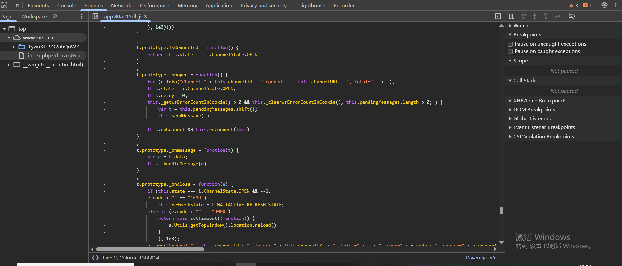Pretty print the code with braces icon
This screenshot has width=622, height=266.
pos(95,258)
